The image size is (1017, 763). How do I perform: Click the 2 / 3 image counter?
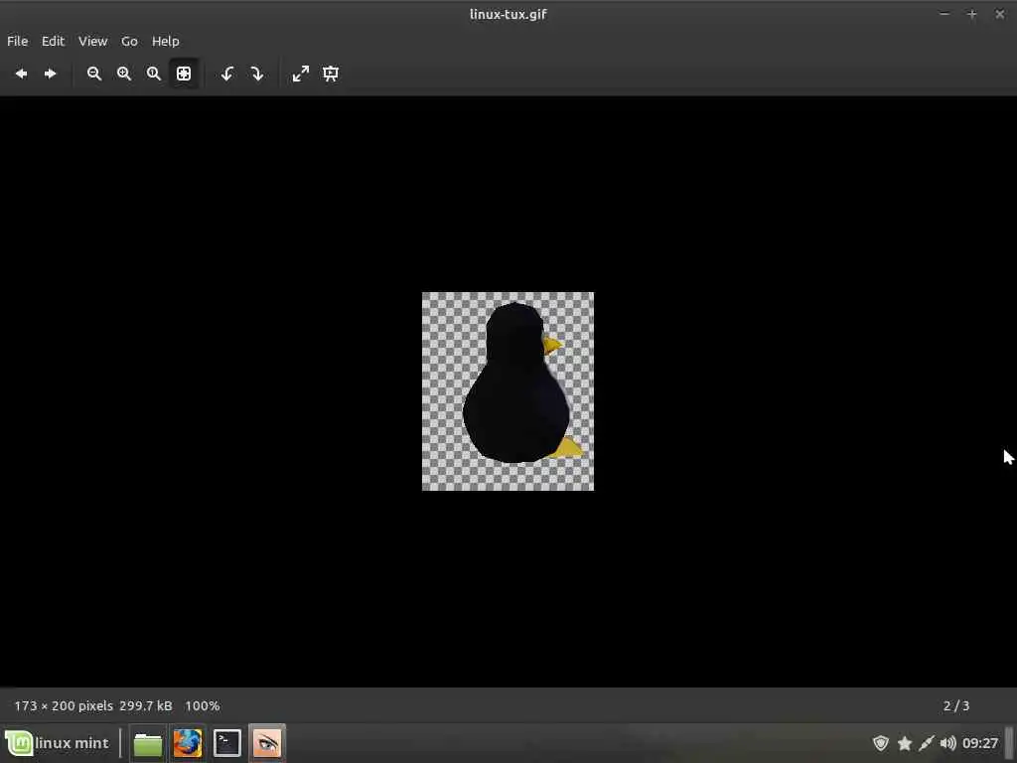coord(956,705)
